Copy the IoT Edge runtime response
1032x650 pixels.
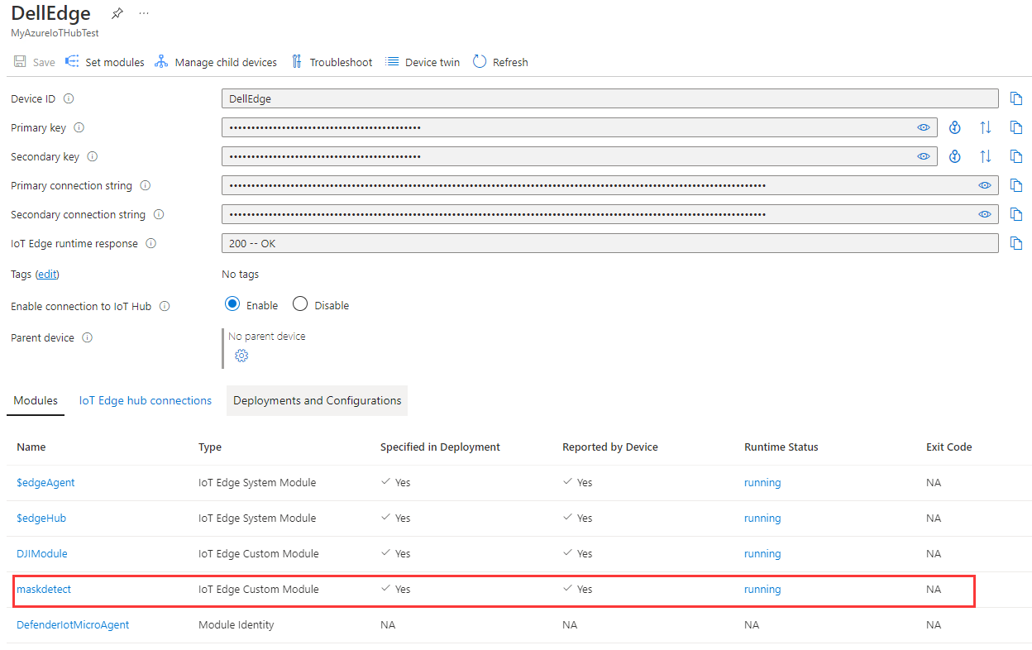pyautogui.click(x=1016, y=243)
